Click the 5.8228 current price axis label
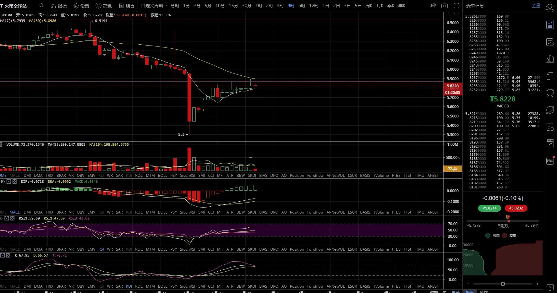Image resolution: width=557 pixels, height=293 pixels. (x=452, y=86)
